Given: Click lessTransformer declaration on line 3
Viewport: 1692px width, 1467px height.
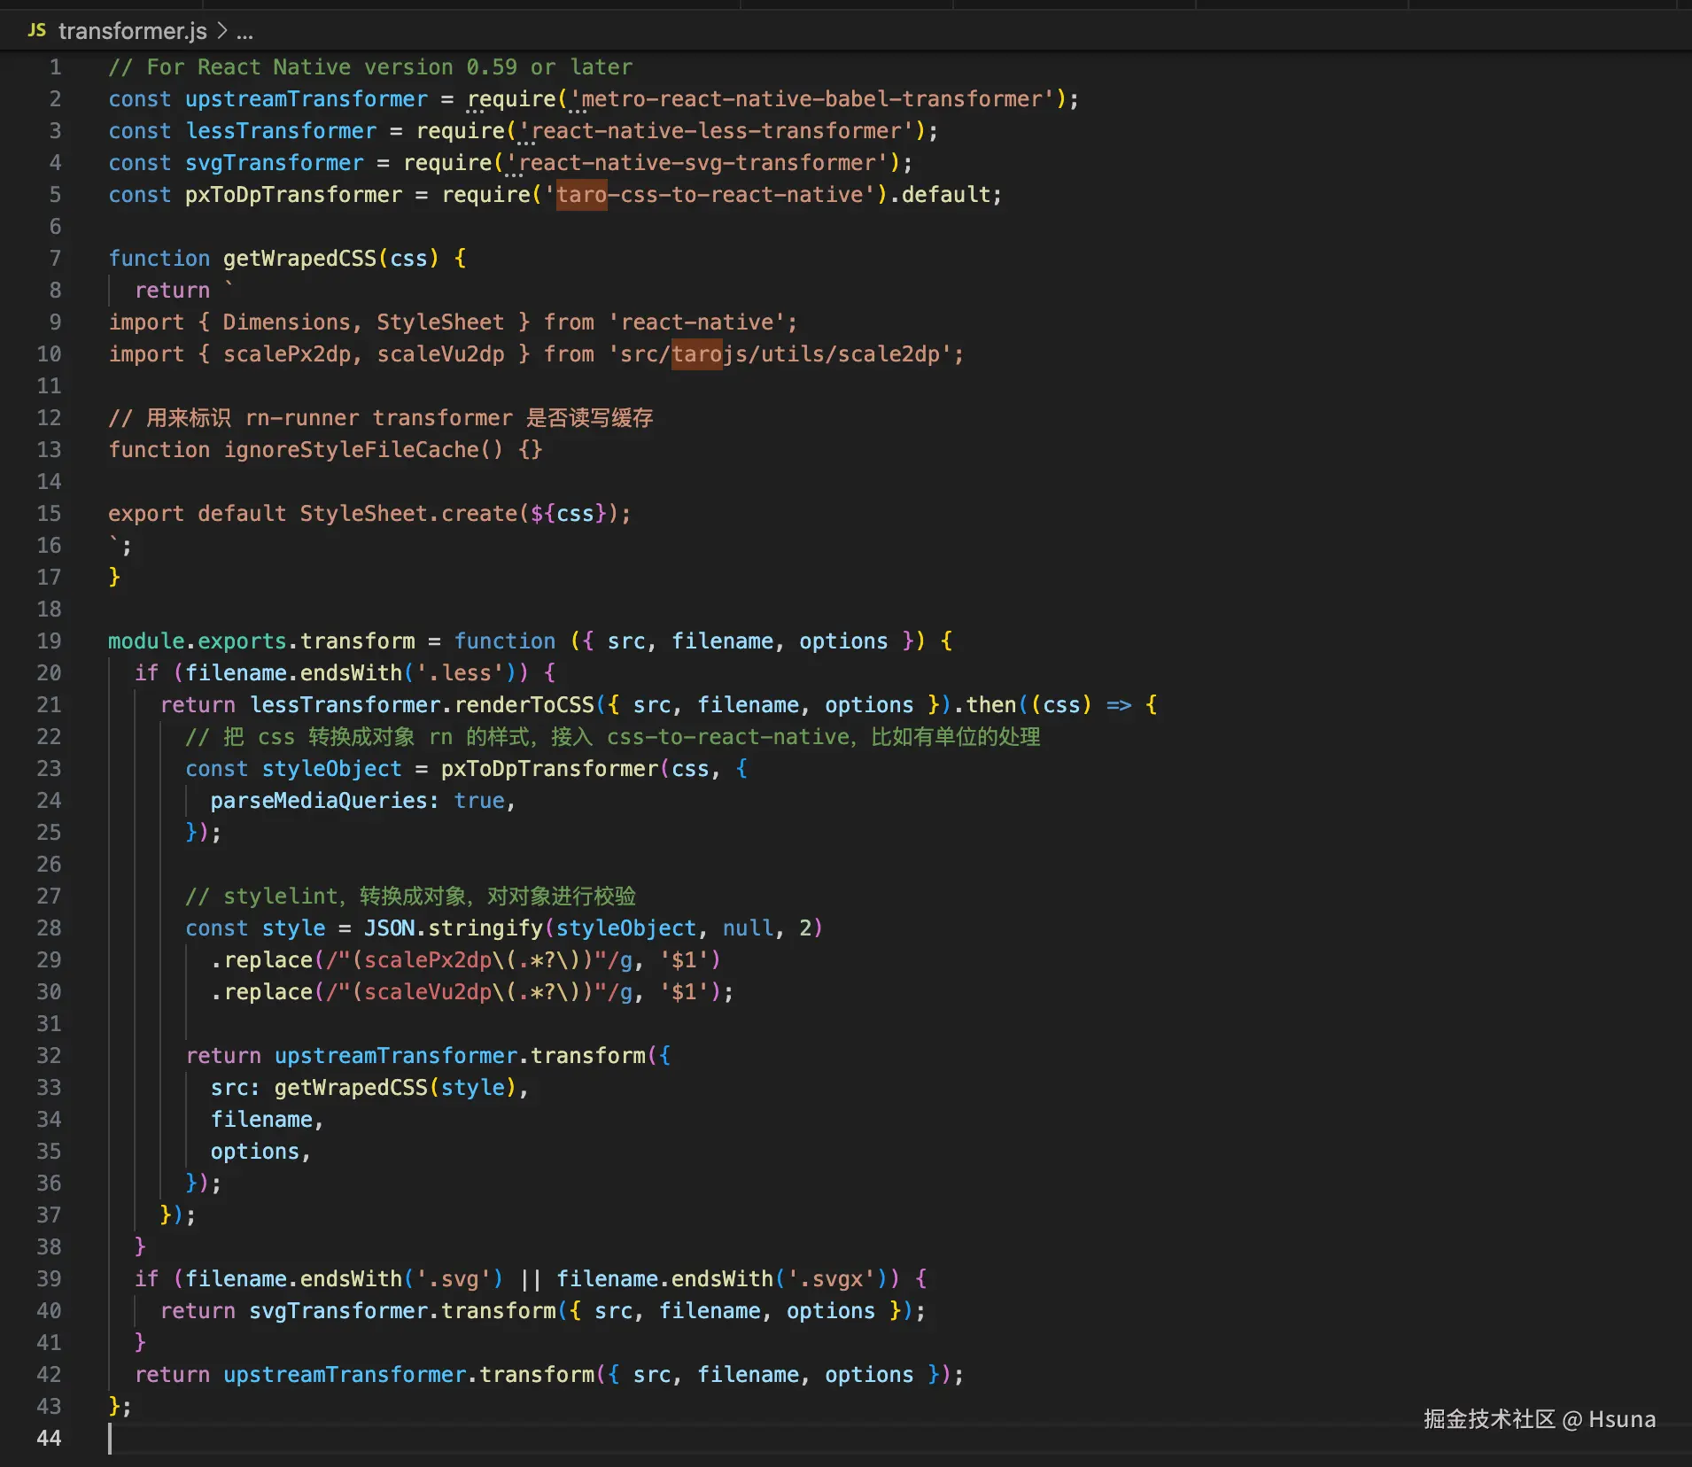Looking at the screenshot, I should click(281, 131).
